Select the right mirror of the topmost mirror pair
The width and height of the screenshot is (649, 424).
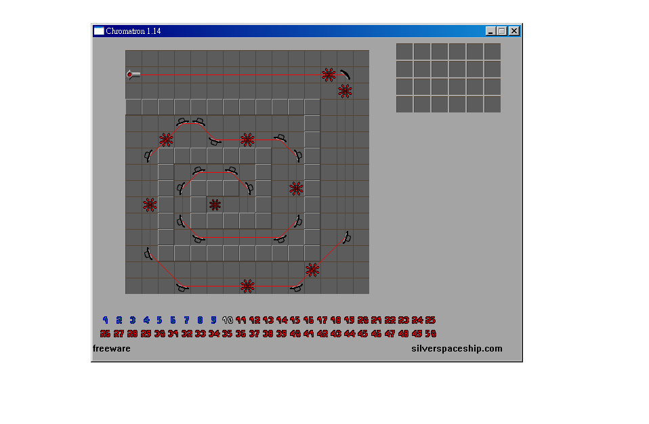198,122
